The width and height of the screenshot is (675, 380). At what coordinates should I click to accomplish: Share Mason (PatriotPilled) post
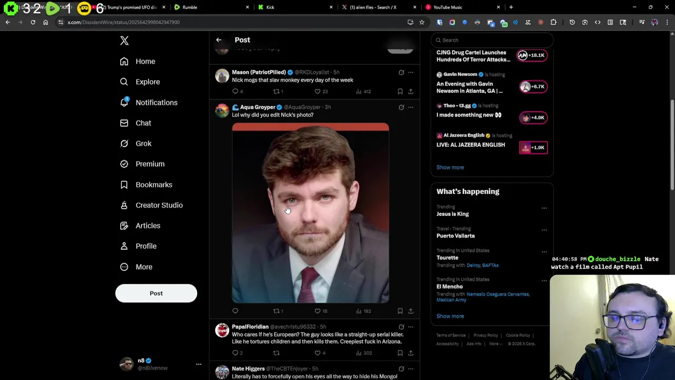tap(411, 91)
